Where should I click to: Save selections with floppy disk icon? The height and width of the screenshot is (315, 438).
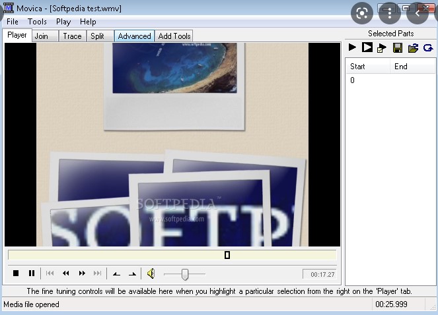coord(398,48)
